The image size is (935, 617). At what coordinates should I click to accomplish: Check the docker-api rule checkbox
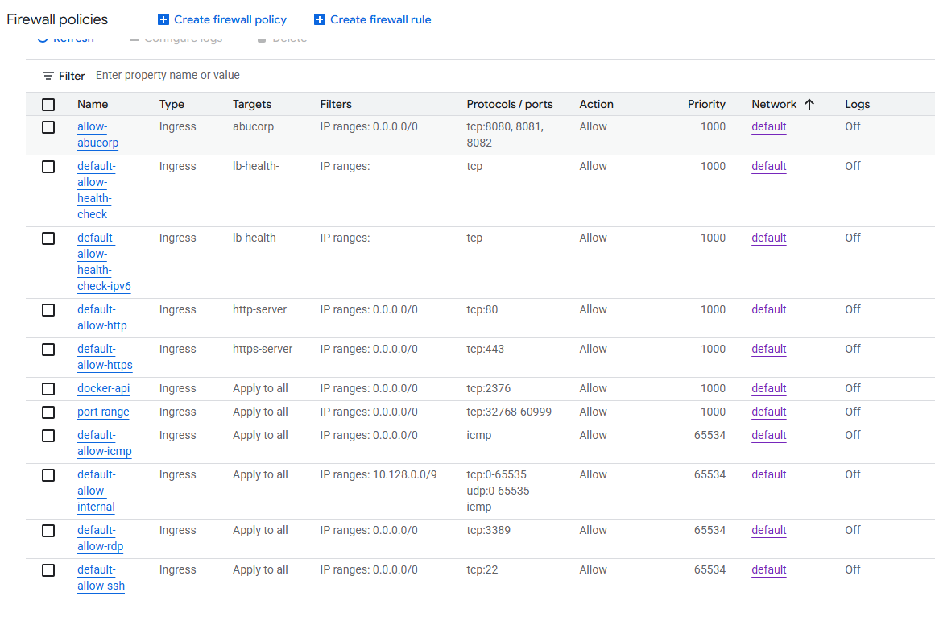coord(48,389)
